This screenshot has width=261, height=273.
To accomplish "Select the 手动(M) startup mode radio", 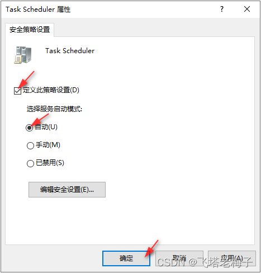I will [30, 146].
